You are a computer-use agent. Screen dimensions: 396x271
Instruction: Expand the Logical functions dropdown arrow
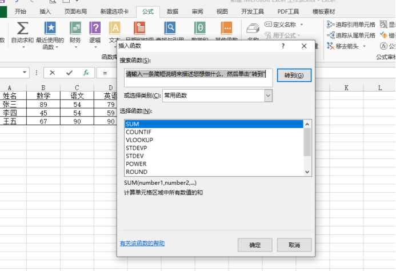[x=95, y=47]
